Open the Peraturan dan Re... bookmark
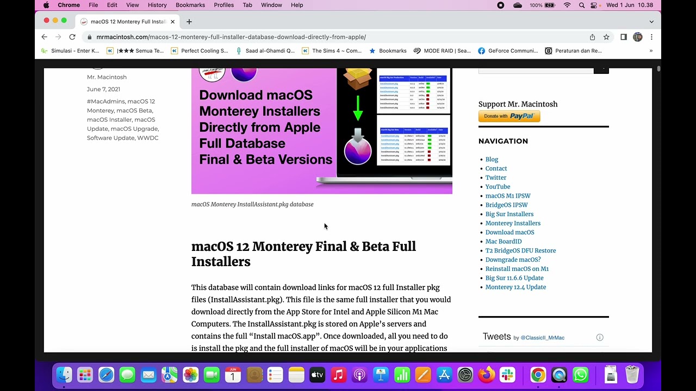Image resolution: width=696 pixels, height=391 pixels. (x=574, y=51)
